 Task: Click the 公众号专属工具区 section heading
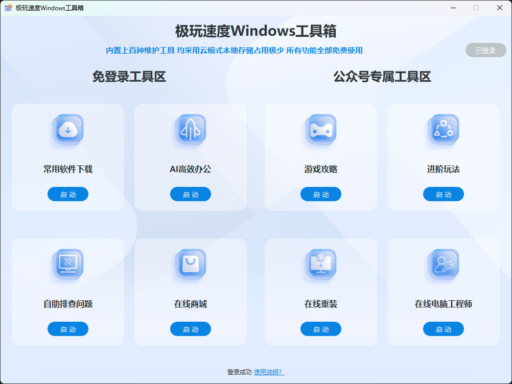coord(382,77)
